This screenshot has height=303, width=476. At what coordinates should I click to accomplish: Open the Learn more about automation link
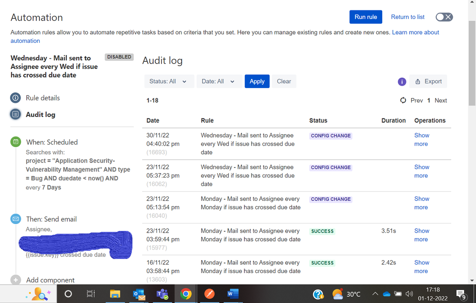point(415,32)
